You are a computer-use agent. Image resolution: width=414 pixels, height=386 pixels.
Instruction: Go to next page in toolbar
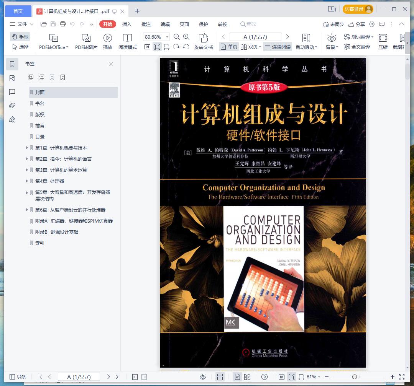pos(287,37)
